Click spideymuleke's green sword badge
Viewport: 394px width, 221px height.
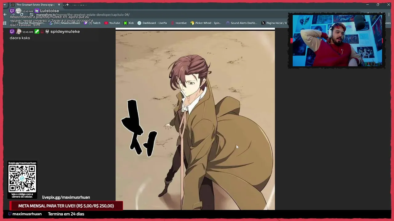click(37, 31)
